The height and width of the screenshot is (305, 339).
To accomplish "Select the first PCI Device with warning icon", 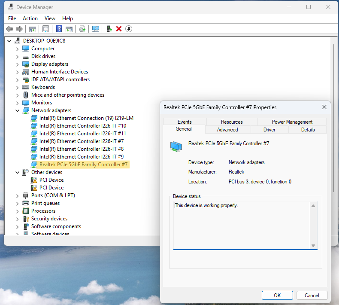I will click(51, 180).
